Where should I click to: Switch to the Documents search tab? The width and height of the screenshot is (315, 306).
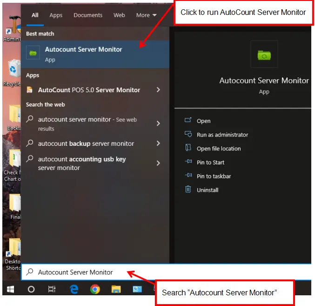88,15
